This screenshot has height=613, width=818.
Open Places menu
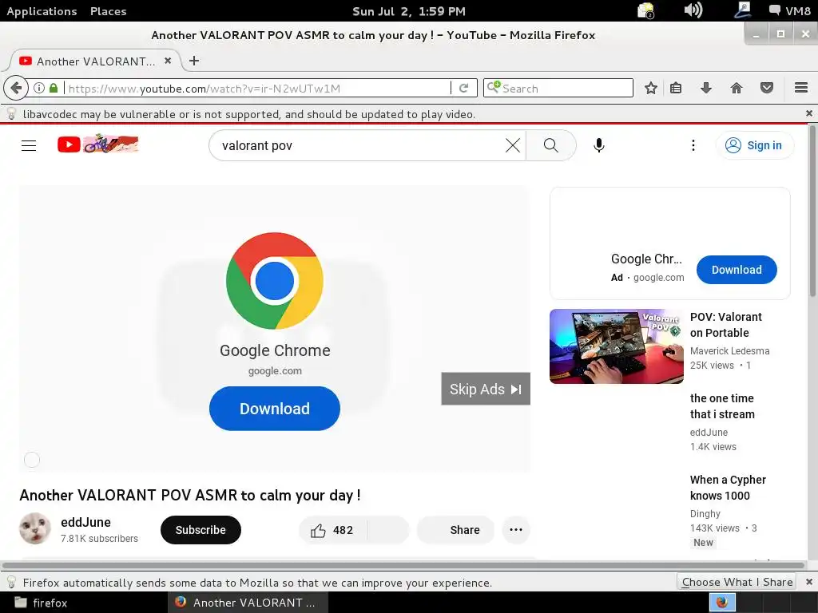point(108,11)
